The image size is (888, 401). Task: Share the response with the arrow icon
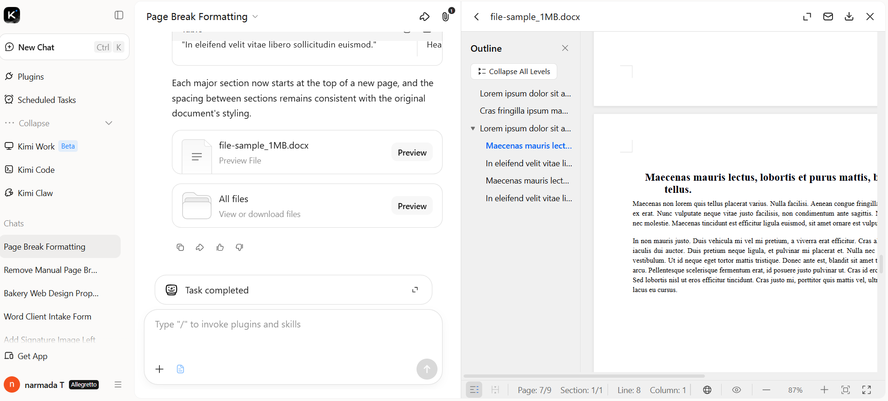click(200, 247)
